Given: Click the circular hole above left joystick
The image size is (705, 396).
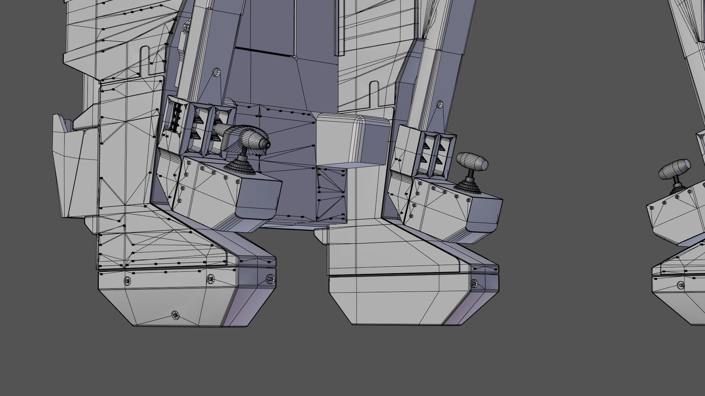Looking at the screenshot, I should point(217,73).
